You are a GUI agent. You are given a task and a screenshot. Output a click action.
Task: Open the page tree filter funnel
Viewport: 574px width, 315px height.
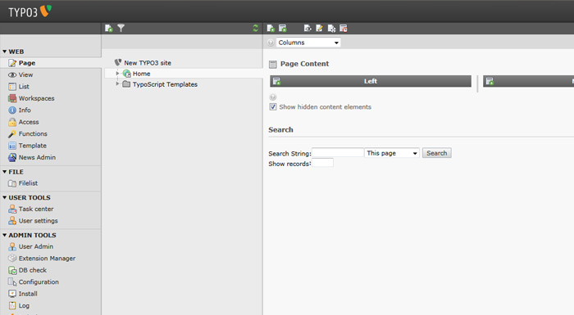(121, 28)
